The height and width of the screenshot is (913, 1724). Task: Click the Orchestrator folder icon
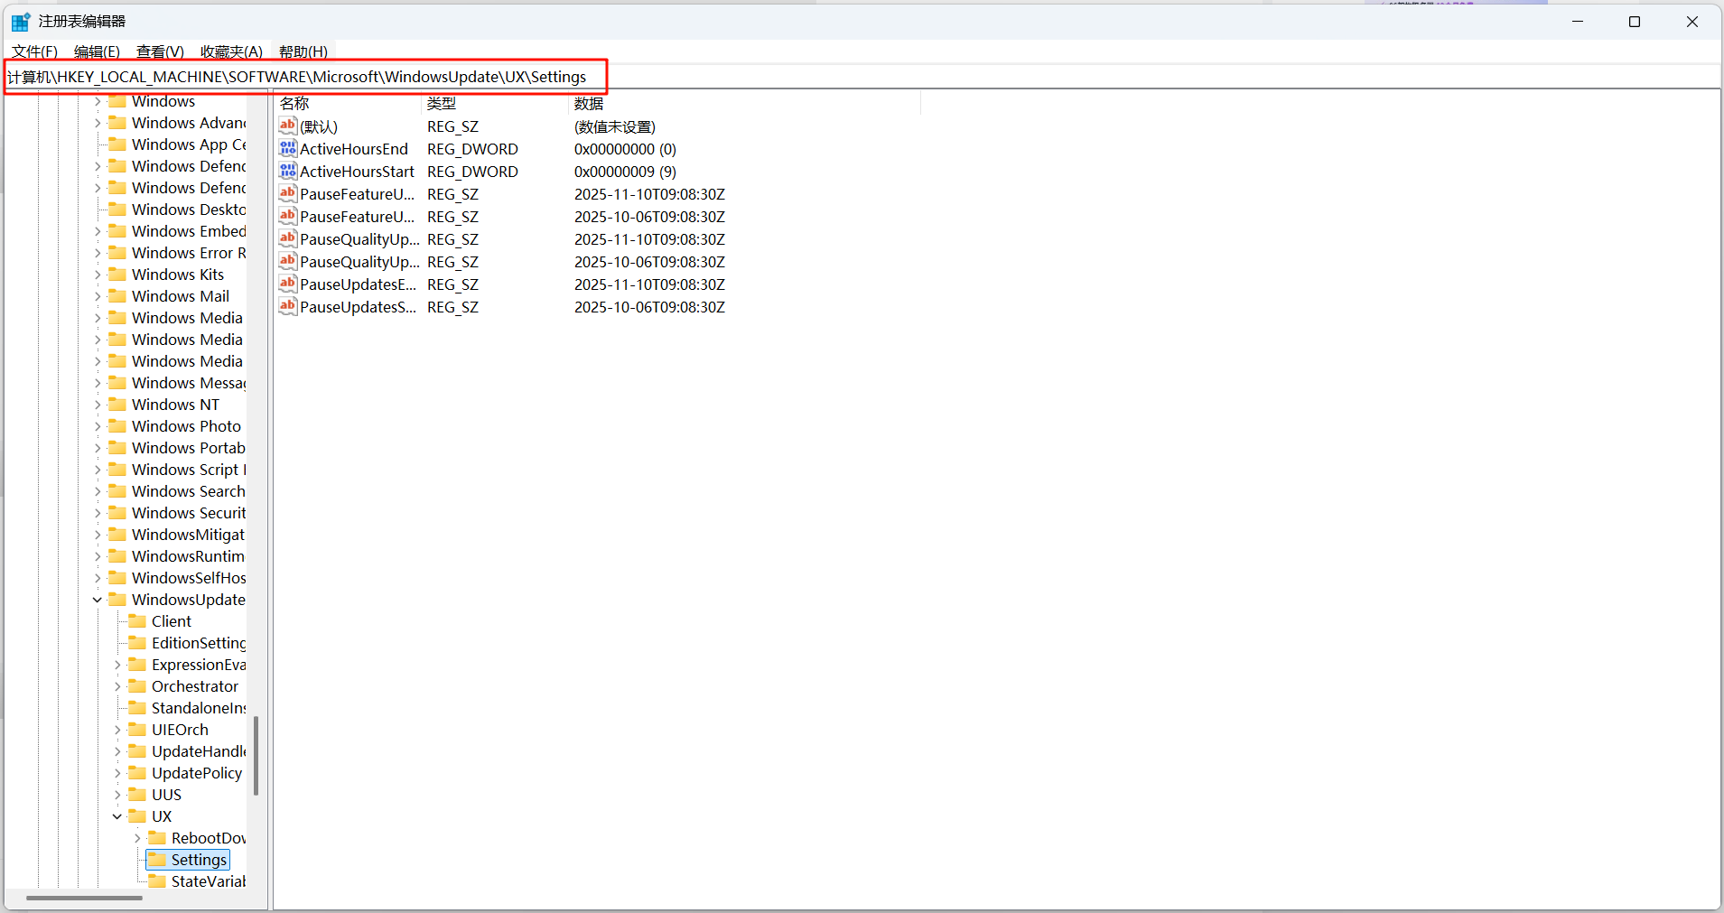coord(137,686)
